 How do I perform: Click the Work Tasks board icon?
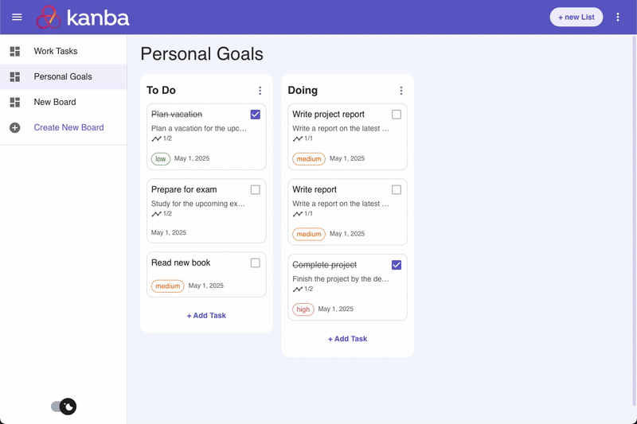click(x=15, y=51)
